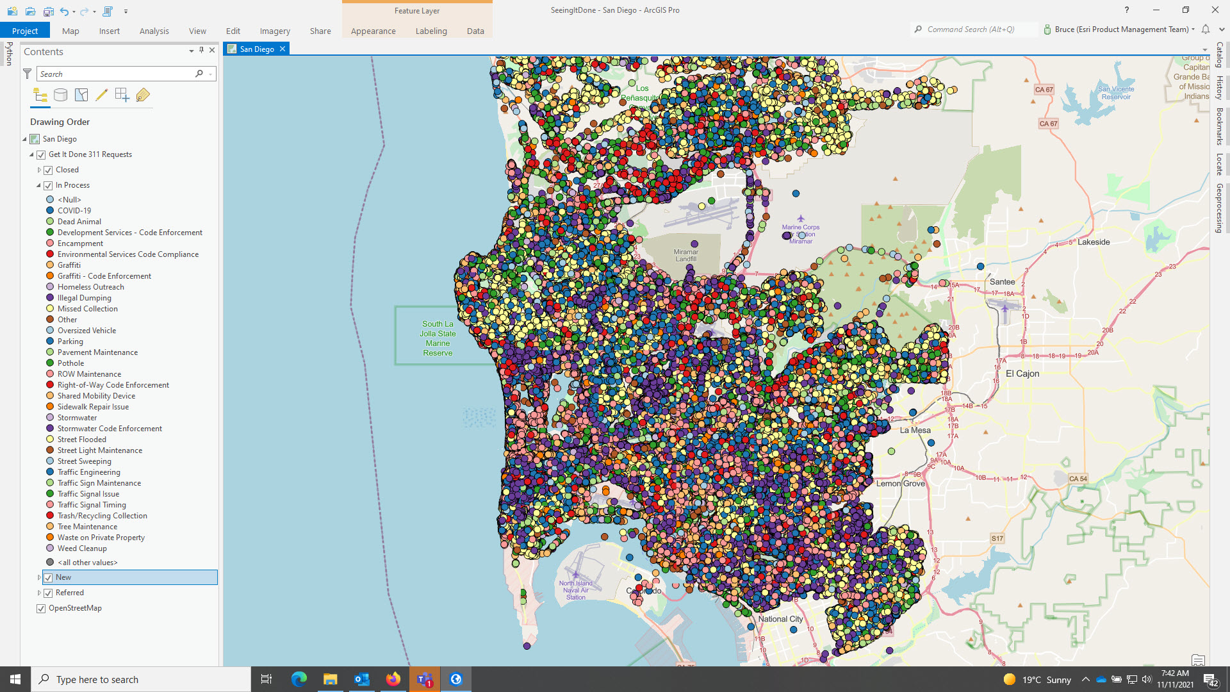Toggle Get It Done 311 Requests layer checkbox
The height and width of the screenshot is (692, 1230).
(x=41, y=155)
